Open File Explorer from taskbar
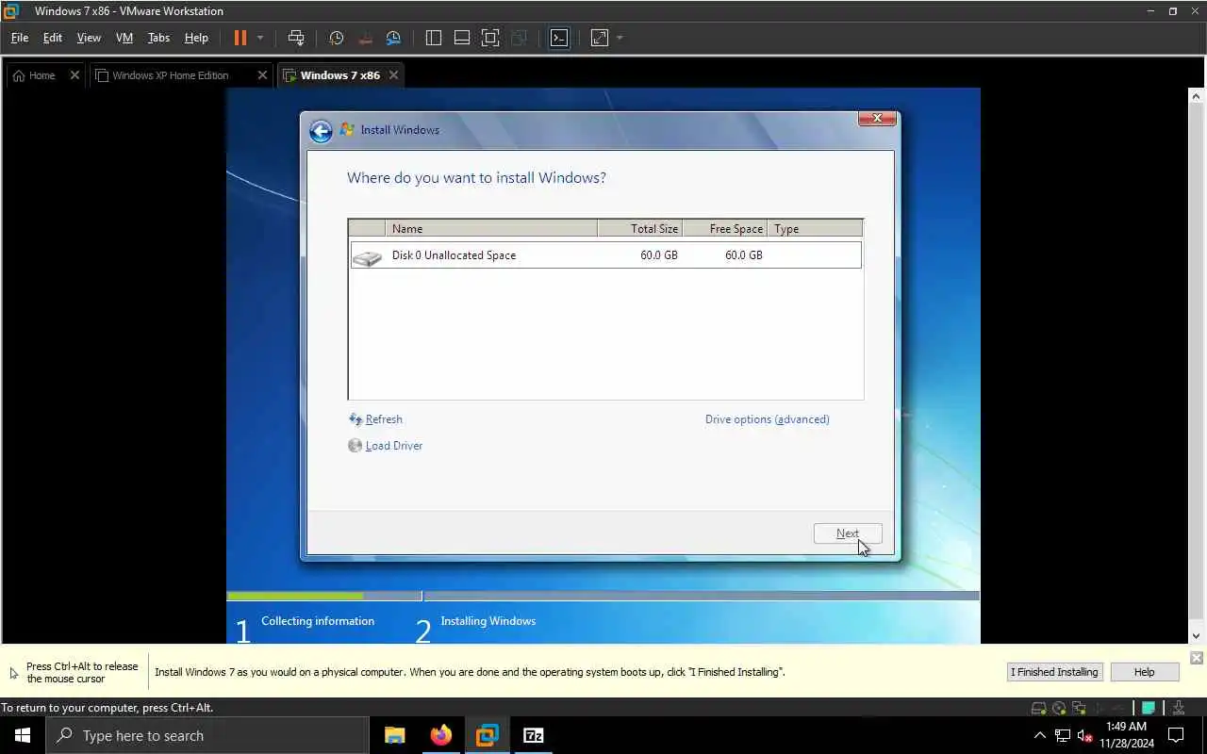This screenshot has width=1207, height=754. [x=394, y=735]
